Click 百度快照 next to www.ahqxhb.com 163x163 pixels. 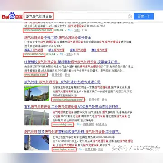tap(57, 75)
